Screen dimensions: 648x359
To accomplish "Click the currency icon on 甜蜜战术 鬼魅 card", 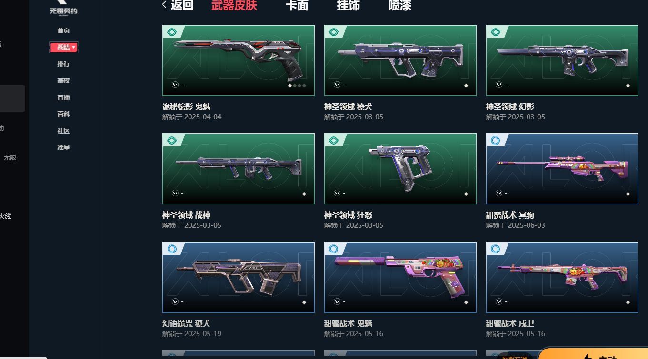I will pos(337,301).
